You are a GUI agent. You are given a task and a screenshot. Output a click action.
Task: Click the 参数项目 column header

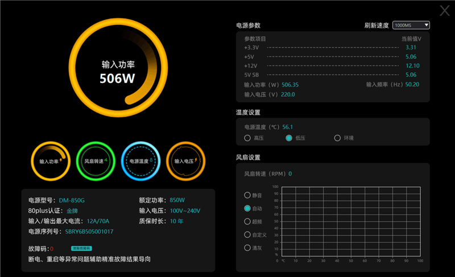[255, 39]
